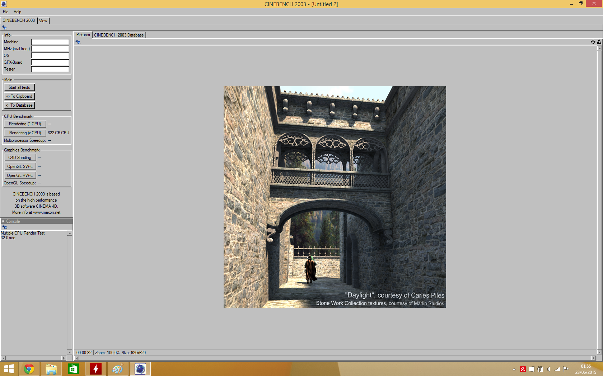
Task: Show hidden tray icons arrow
Action: click(514, 369)
